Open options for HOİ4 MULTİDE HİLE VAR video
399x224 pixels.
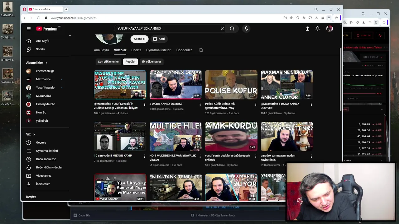[x=200, y=156]
